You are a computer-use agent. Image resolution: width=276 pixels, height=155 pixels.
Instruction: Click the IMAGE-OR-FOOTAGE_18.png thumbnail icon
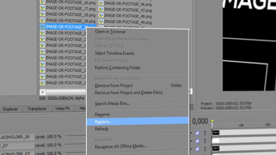pos(42,14)
